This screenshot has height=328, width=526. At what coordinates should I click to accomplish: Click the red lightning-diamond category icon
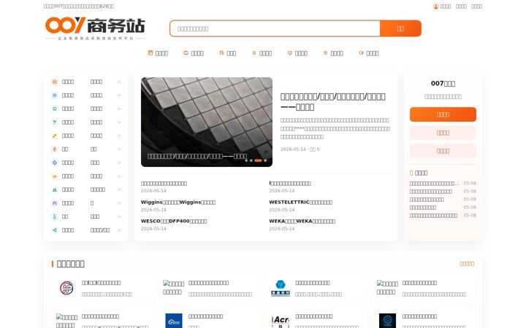[55, 149]
